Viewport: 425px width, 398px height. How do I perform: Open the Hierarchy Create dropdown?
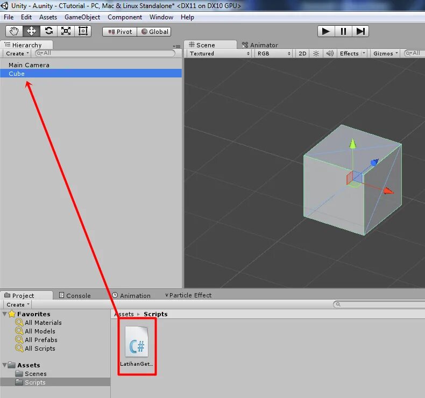(17, 53)
